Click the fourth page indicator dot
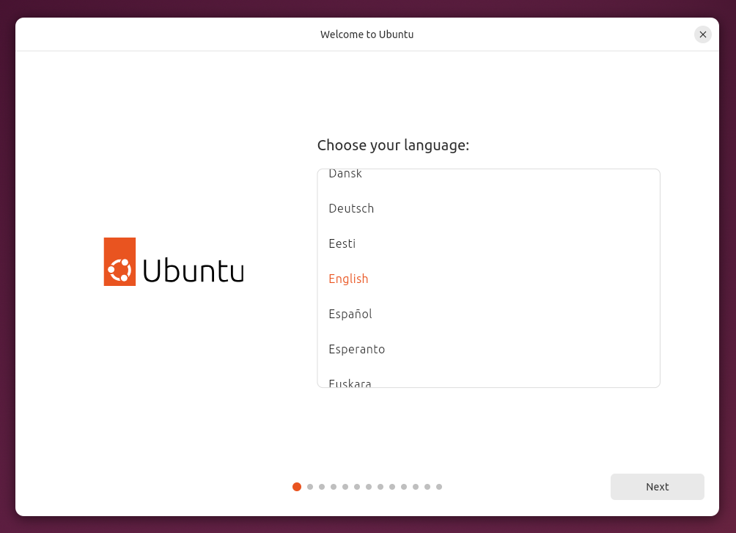The width and height of the screenshot is (736, 533). click(x=333, y=486)
